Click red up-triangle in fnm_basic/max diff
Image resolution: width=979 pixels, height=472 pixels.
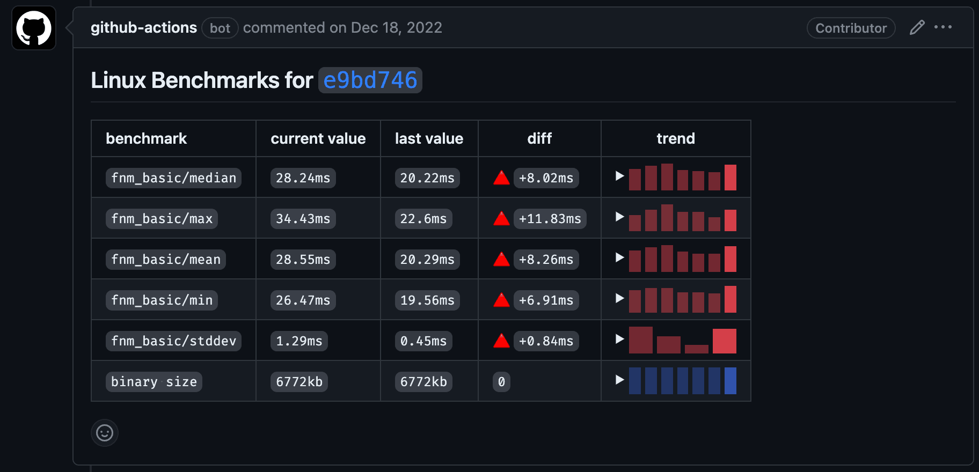pos(501,219)
